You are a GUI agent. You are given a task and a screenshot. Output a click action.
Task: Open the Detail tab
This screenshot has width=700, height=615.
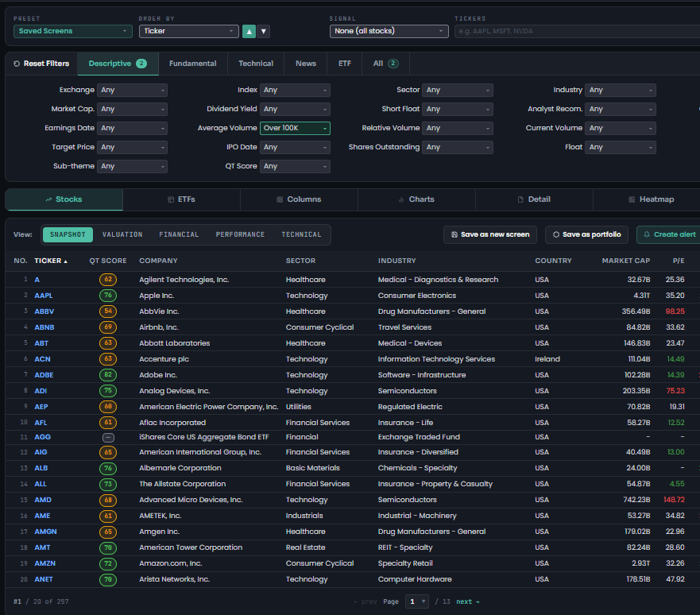[535, 199]
